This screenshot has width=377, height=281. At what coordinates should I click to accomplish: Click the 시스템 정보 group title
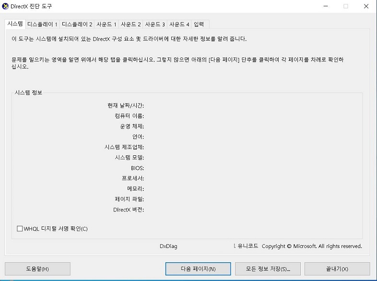(28, 93)
